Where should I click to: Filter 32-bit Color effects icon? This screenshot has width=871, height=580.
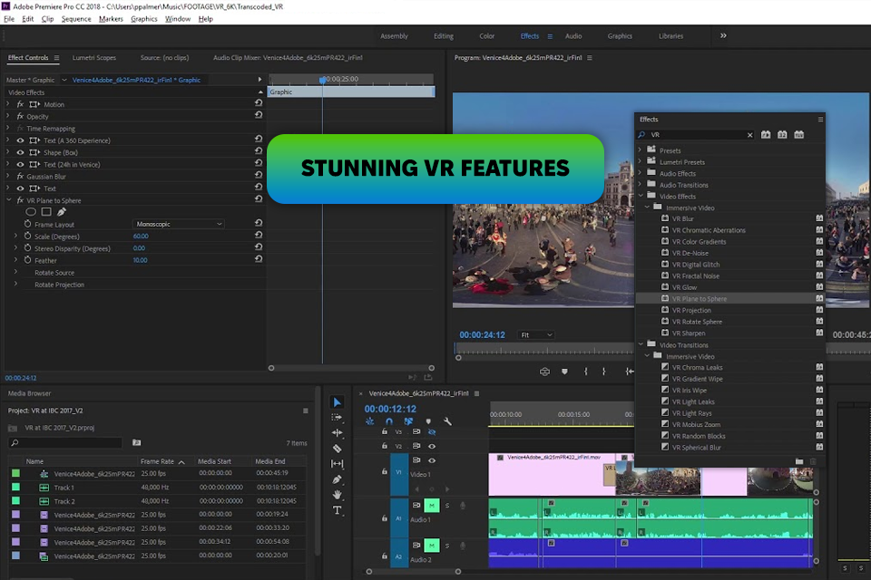pyautogui.click(x=782, y=135)
